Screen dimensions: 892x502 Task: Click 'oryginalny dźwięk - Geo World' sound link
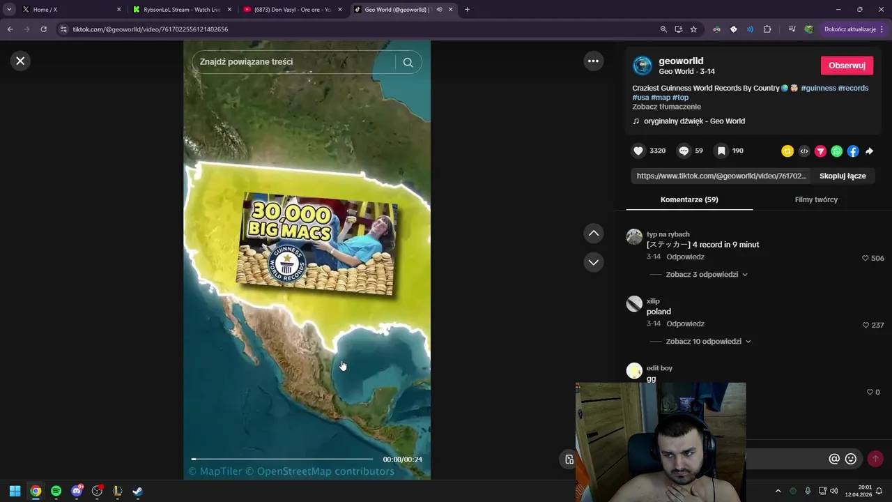[x=694, y=121]
